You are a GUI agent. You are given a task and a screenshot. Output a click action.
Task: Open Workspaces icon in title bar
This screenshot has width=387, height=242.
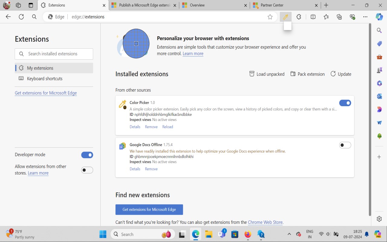18,5
